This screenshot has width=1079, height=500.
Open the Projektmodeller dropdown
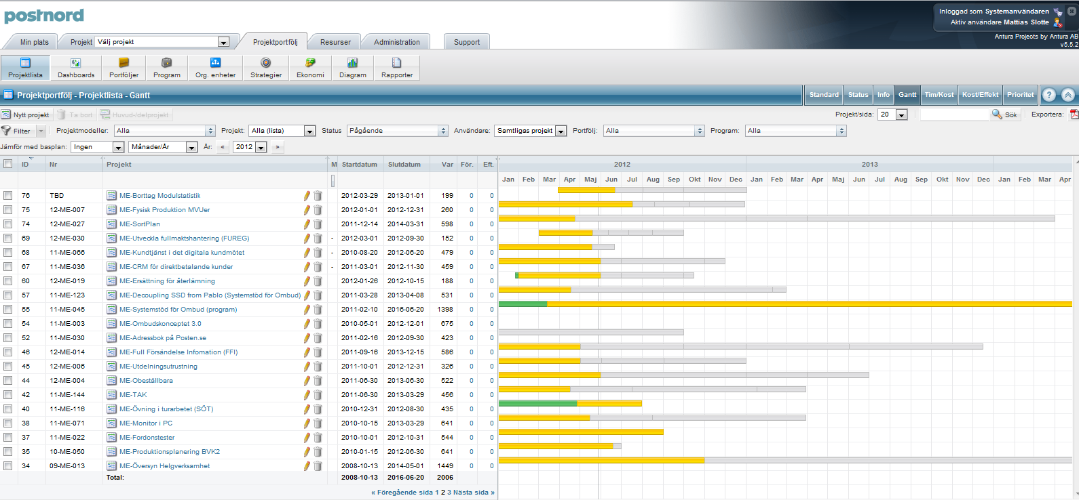pyautogui.click(x=164, y=131)
